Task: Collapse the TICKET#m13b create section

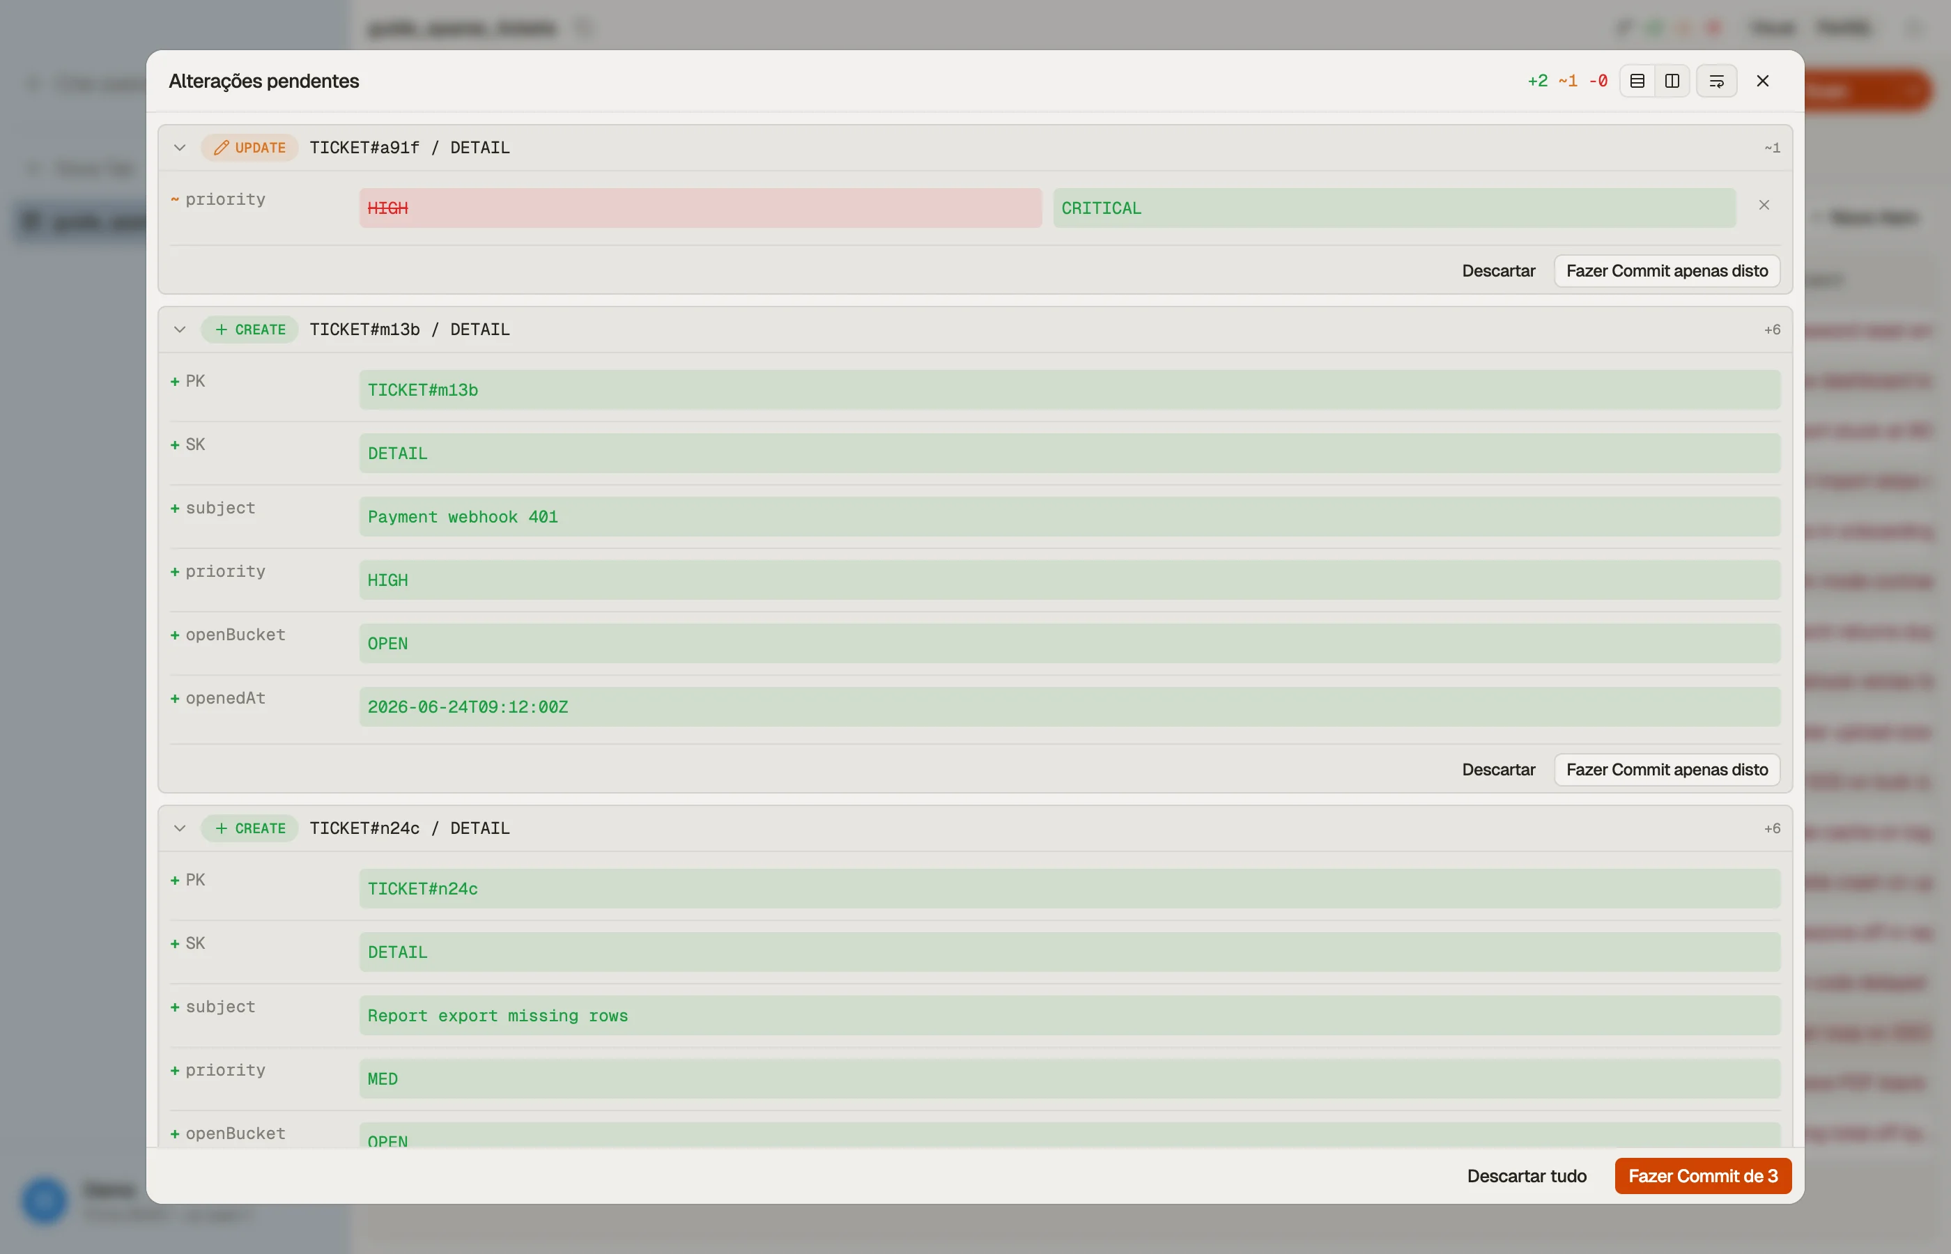Action: pos(180,329)
